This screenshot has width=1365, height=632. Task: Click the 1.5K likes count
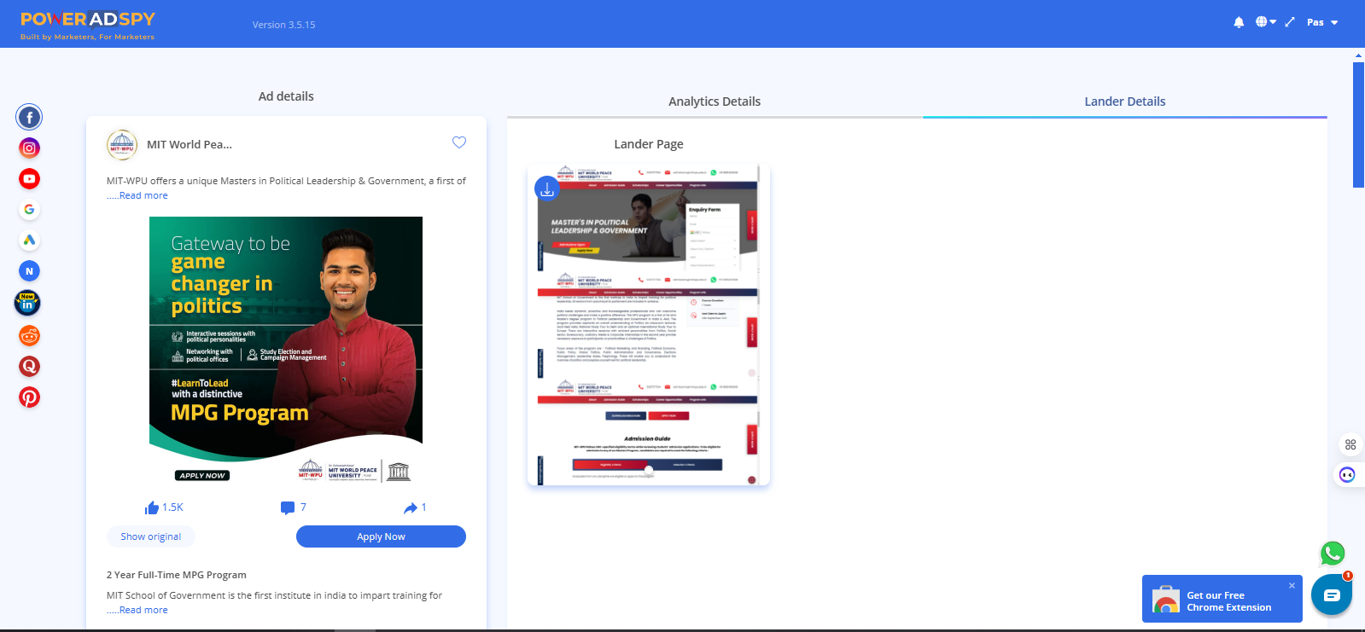(x=173, y=507)
